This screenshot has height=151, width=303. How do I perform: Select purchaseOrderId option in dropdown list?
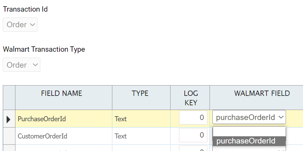click(x=249, y=141)
